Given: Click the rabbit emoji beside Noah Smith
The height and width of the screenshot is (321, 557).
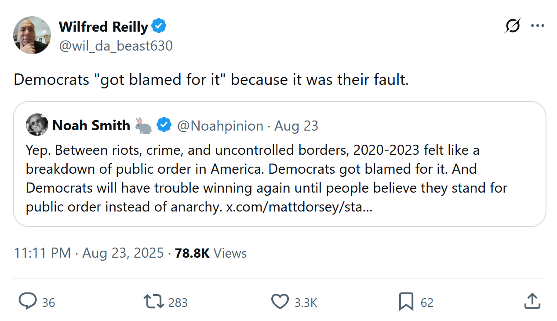Looking at the screenshot, I should [144, 125].
